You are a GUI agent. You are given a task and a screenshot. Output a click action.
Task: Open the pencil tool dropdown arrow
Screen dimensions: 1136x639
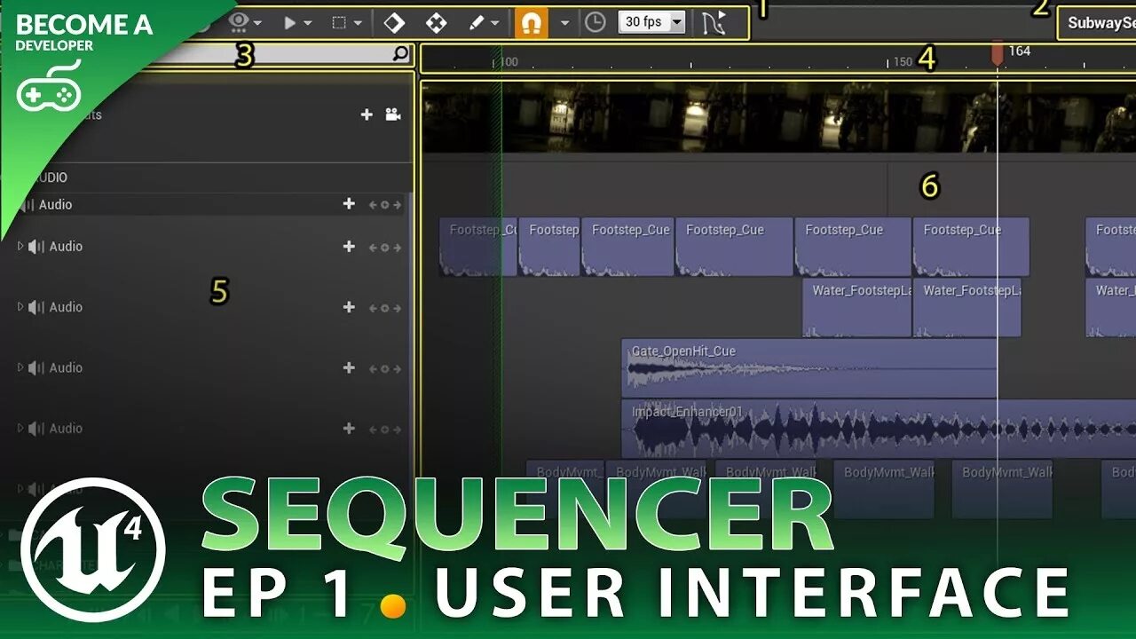coord(495,23)
